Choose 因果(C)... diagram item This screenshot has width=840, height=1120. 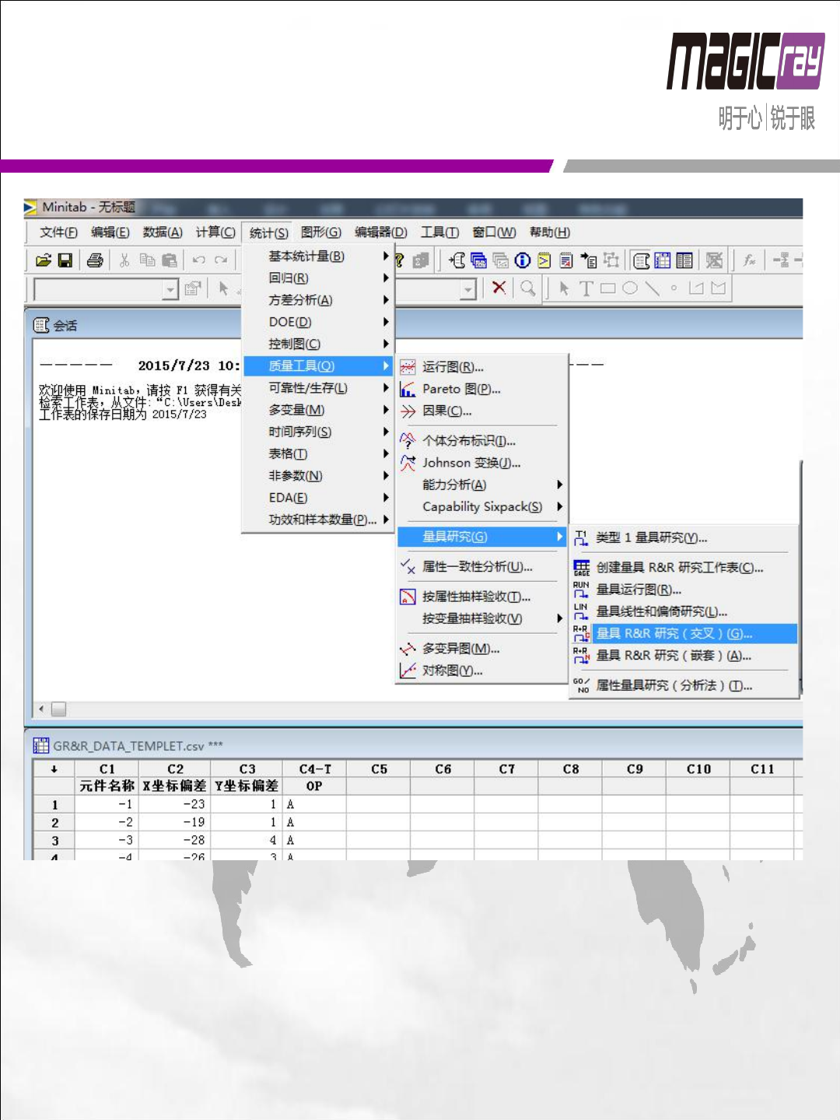click(x=482, y=411)
